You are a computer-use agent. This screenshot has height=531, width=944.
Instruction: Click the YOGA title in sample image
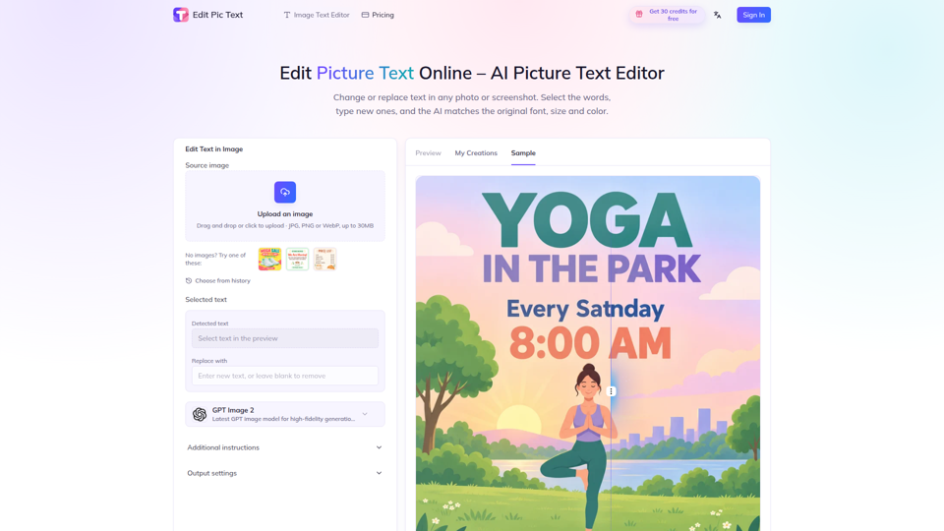(588, 219)
